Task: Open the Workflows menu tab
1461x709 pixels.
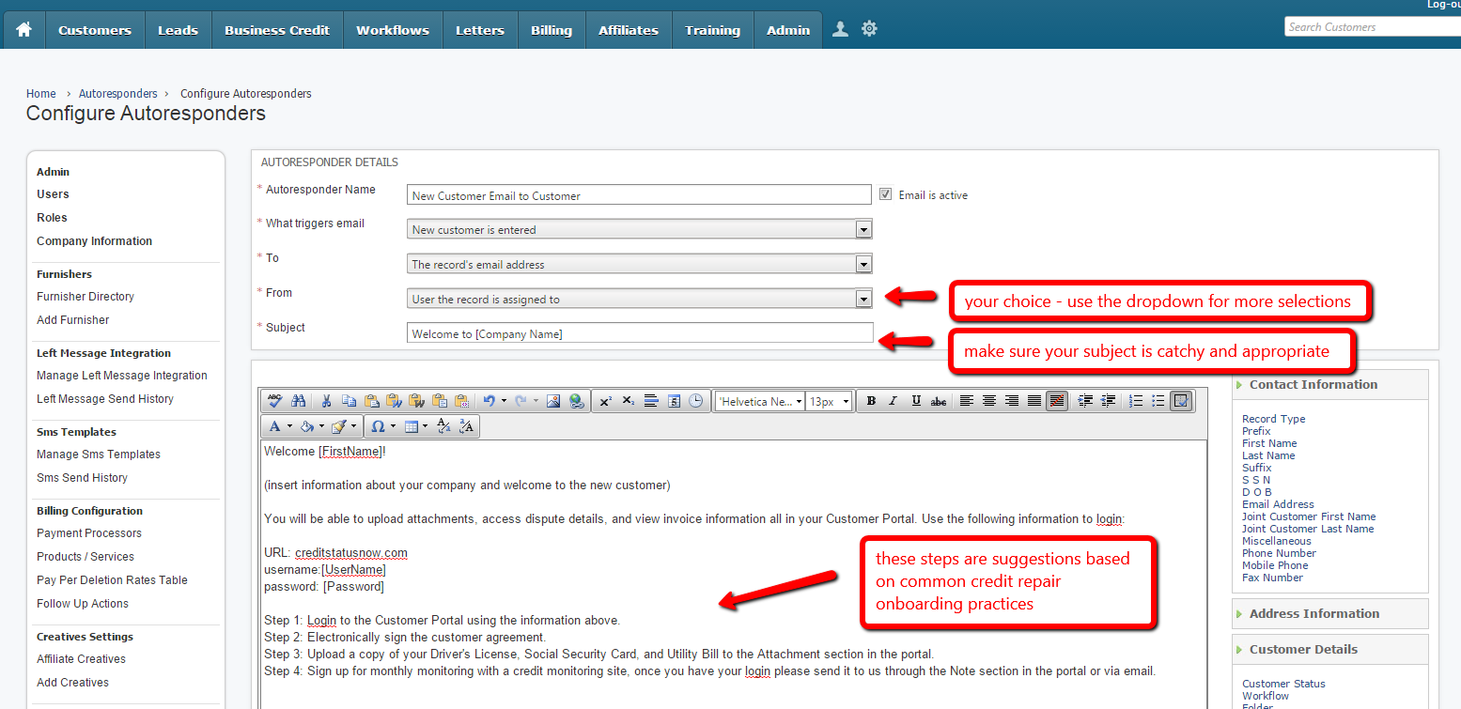Action: [393, 30]
